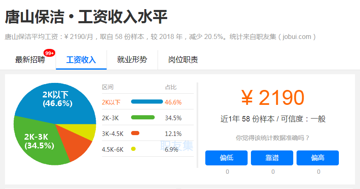Click the 区间 column header
Image resolution: width=360 pixels, height=189 pixels.
(108, 87)
